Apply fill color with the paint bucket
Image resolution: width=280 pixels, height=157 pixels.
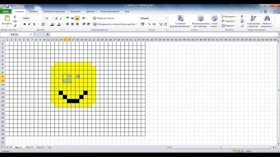pos(52,24)
